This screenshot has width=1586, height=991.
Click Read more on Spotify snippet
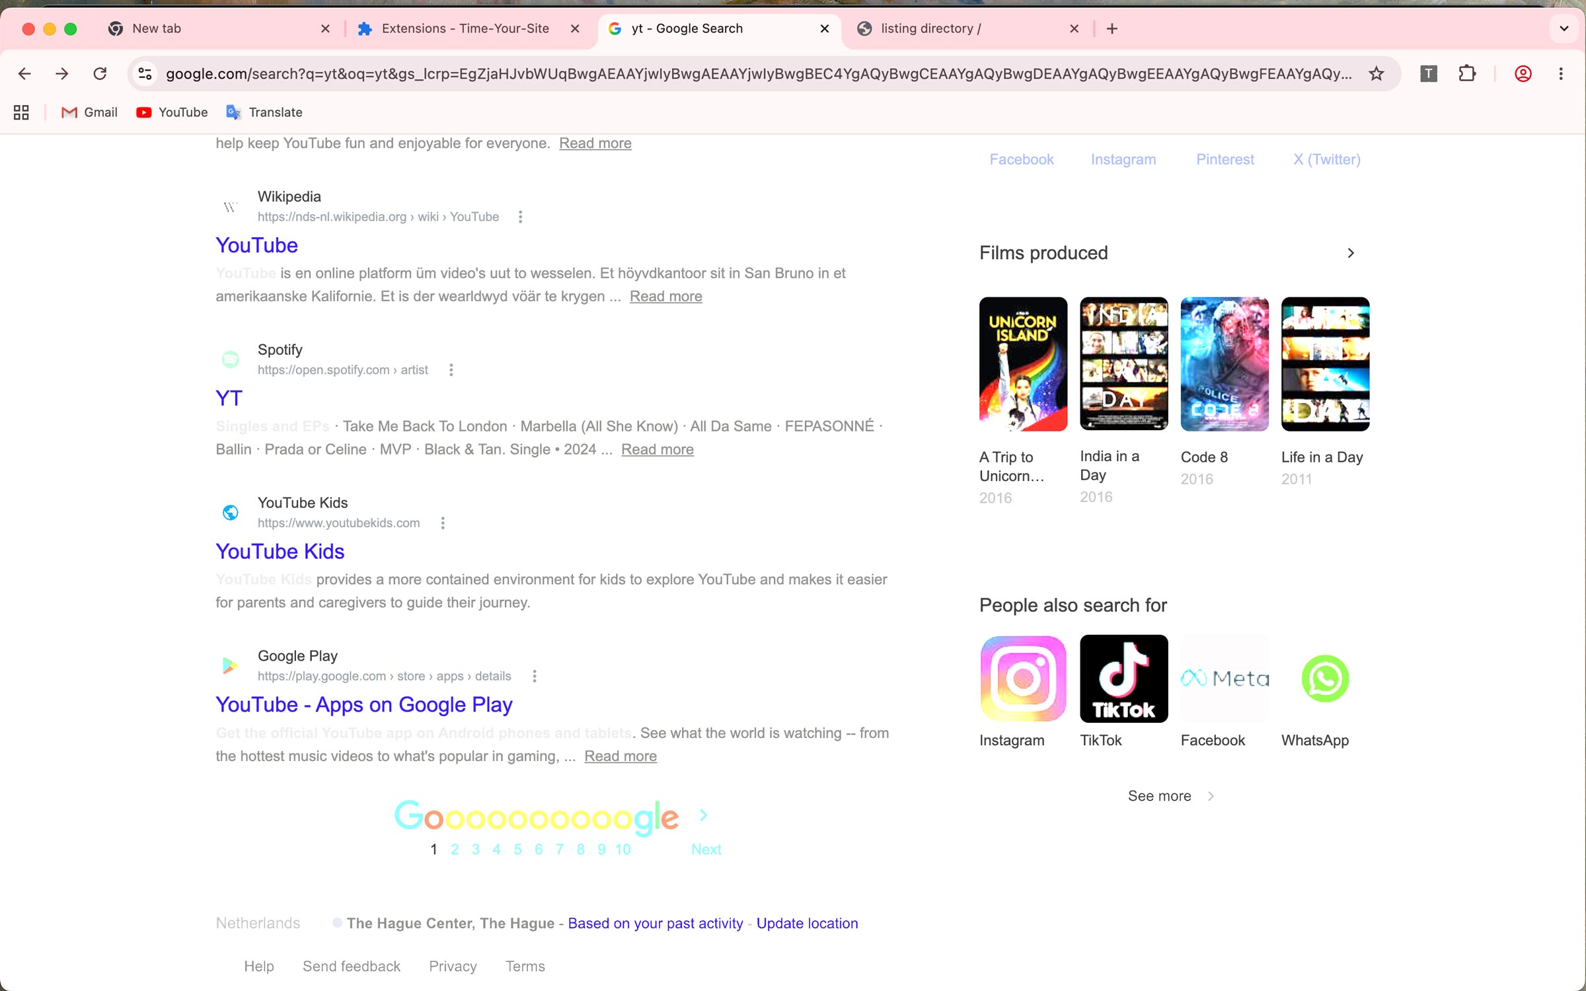click(x=657, y=449)
